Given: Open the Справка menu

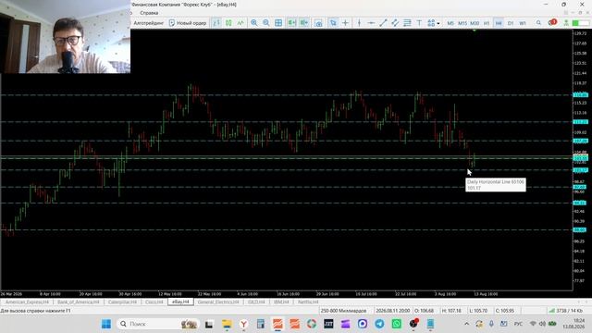Looking at the screenshot, I should coord(149,13).
